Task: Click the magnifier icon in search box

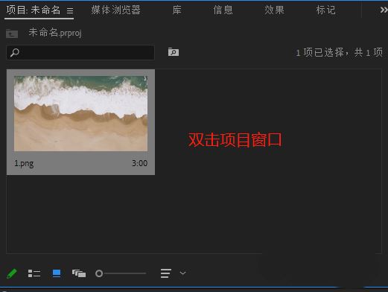Action: (x=15, y=53)
